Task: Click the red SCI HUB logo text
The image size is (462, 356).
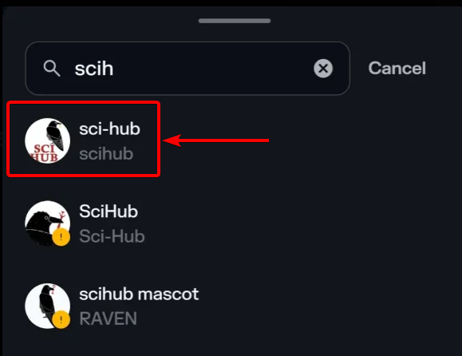Action: click(x=45, y=153)
